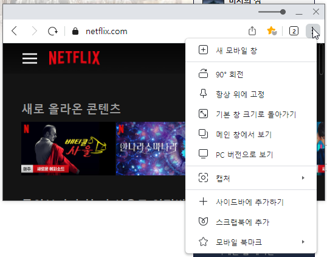The image size is (327, 257).
Task: Click 사이드바에 추가하기 entry
Action: point(251,202)
